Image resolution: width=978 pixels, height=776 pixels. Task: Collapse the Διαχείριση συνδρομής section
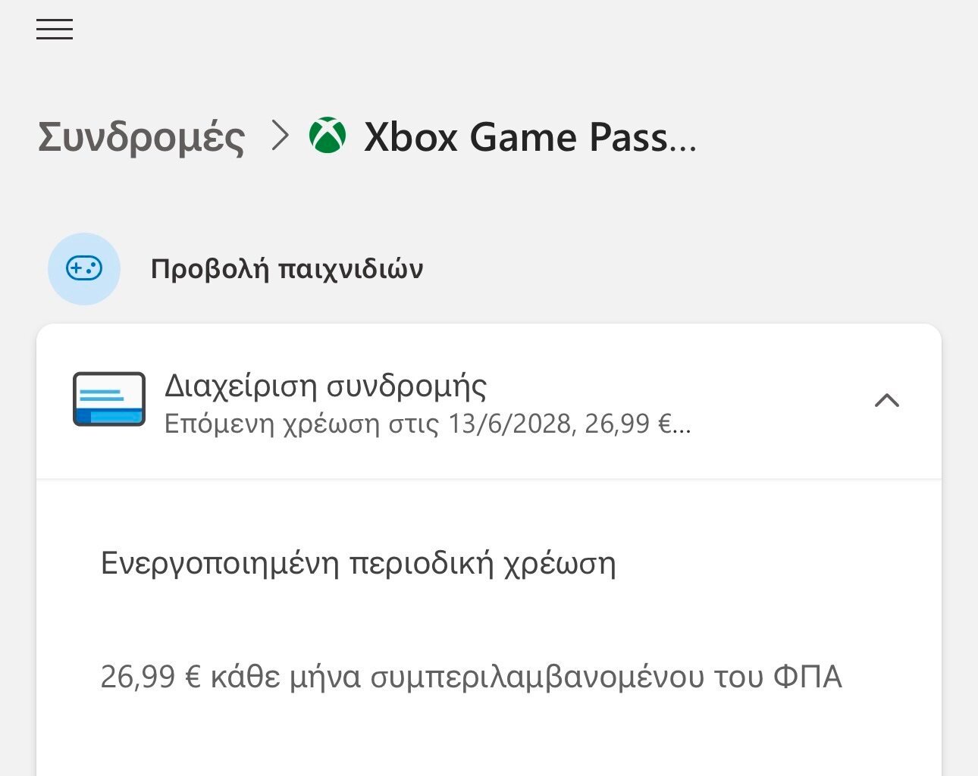pos(886,400)
